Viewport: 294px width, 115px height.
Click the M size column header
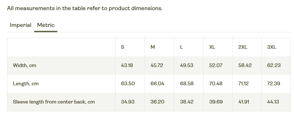pos(153,47)
